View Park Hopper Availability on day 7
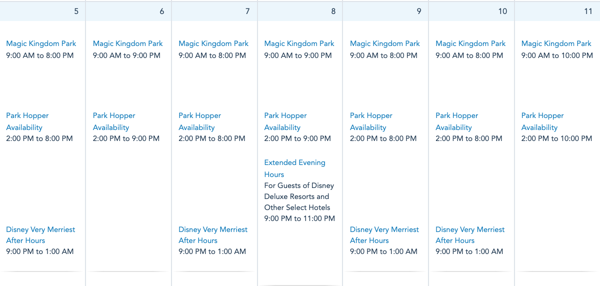 [200, 121]
